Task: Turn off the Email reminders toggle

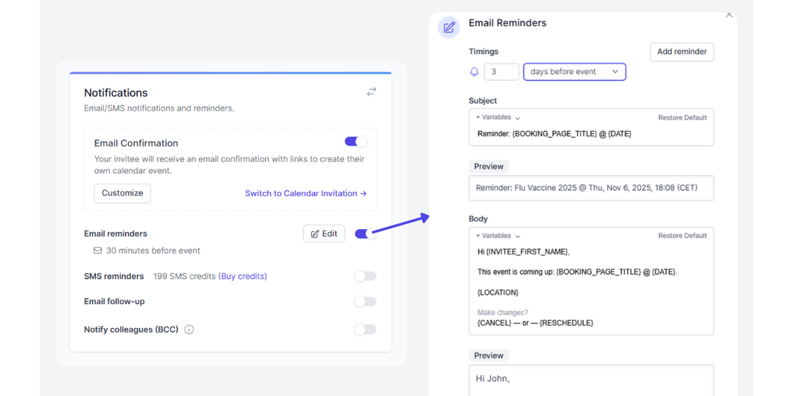Action: tap(365, 233)
